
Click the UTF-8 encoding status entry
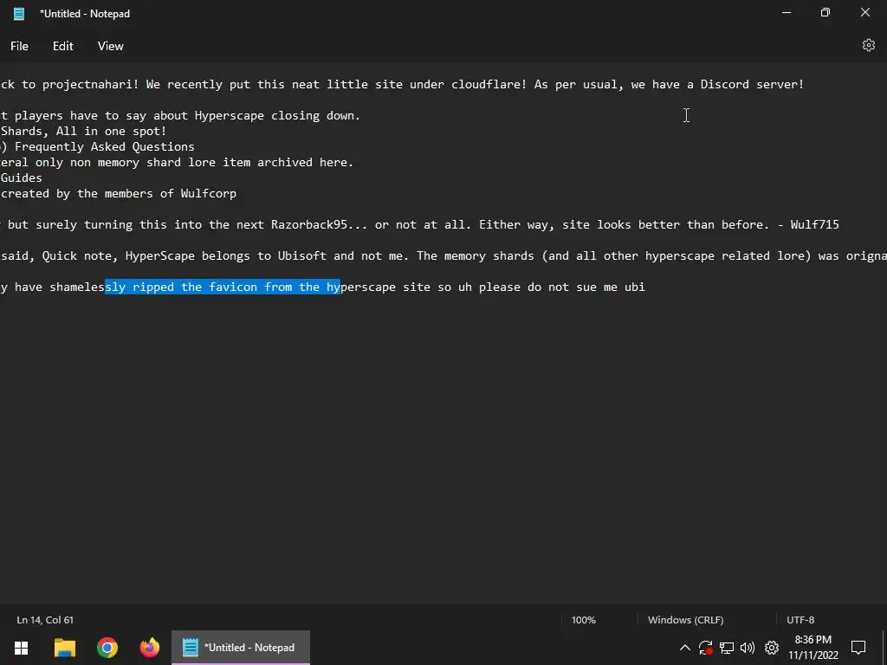pyautogui.click(x=800, y=620)
